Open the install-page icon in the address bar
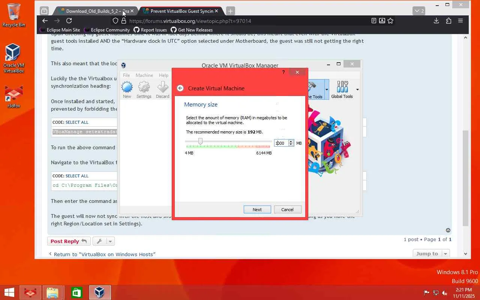 click(x=382, y=21)
